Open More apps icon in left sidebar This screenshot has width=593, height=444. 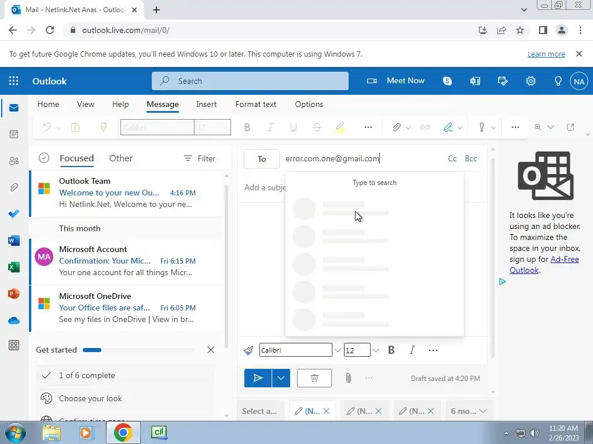pos(14,345)
